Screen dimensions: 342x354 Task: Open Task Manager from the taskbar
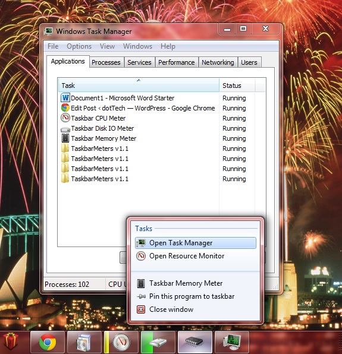tap(232, 342)
